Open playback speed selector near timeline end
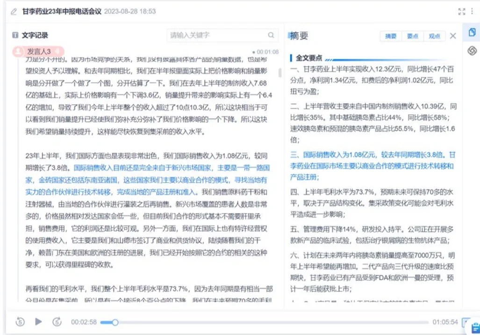 pyautogui.click(x=464, y=322)
